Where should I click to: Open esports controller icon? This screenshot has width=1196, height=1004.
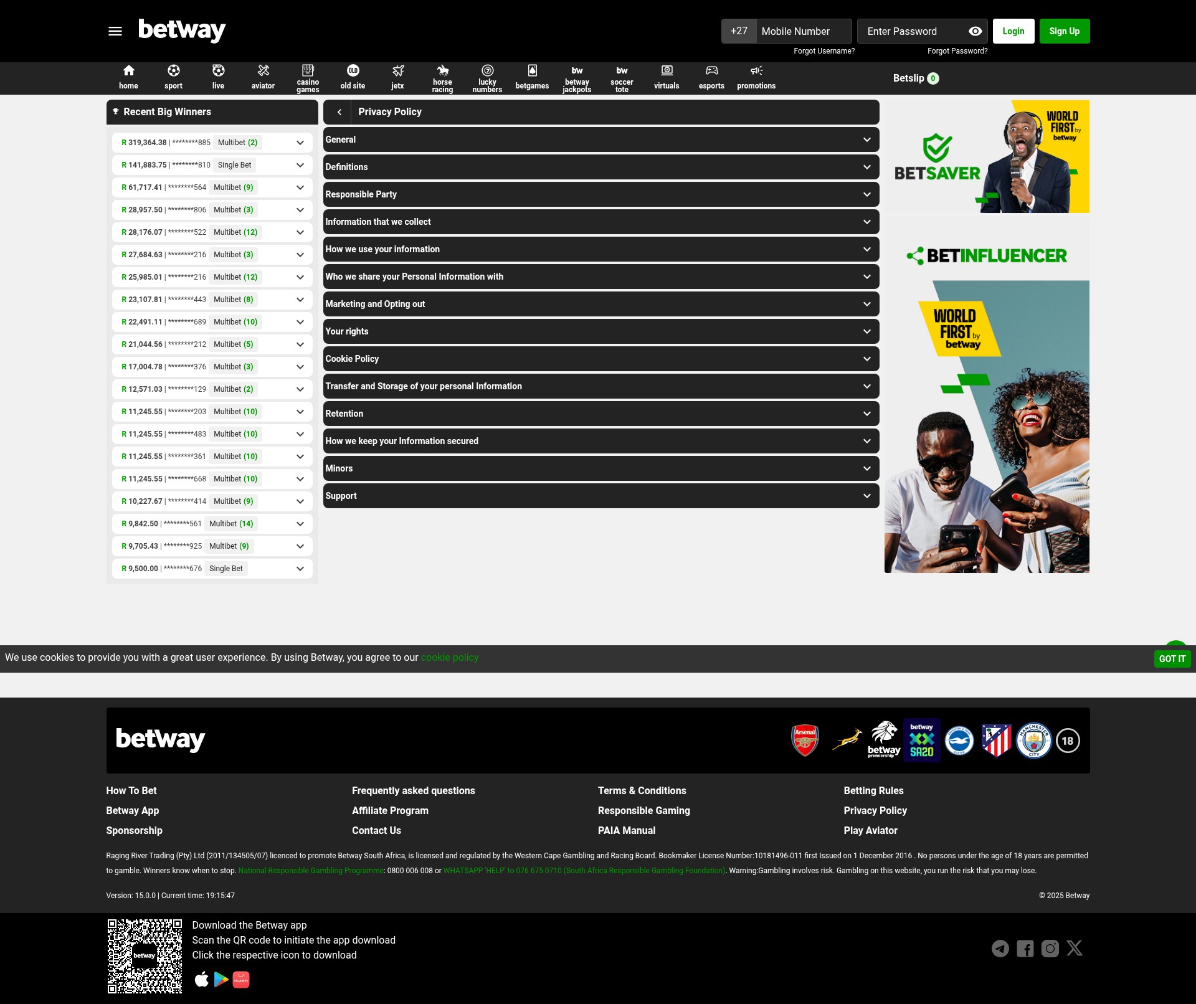point(712,70)
